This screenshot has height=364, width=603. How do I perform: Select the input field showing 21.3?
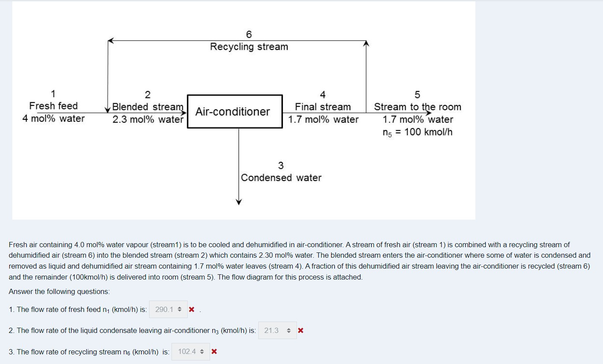[272, 331]
